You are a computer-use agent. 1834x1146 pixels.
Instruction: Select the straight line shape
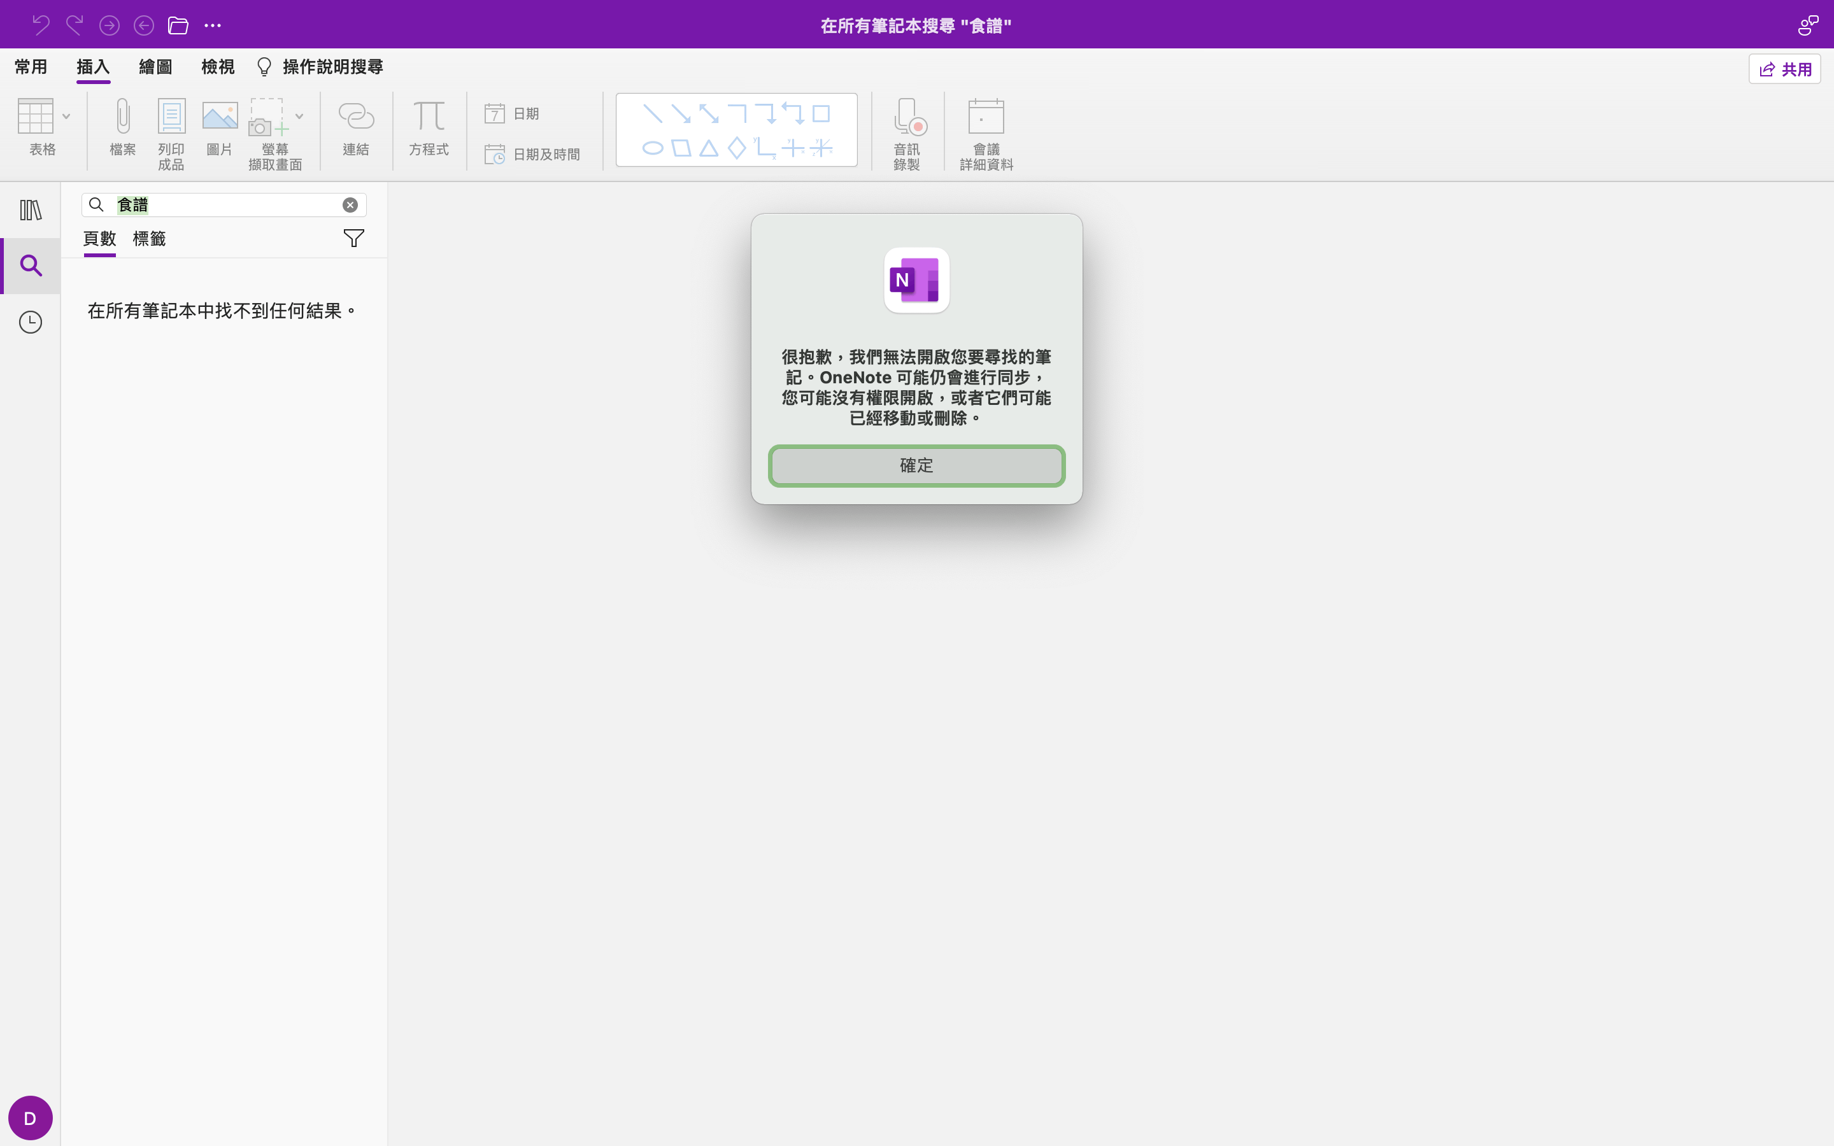coord(653,114)
